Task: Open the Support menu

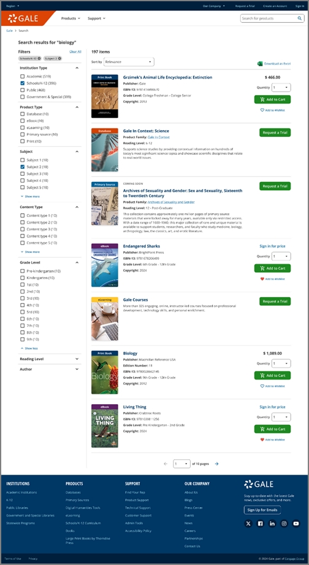Action: (x=96, y=18)
